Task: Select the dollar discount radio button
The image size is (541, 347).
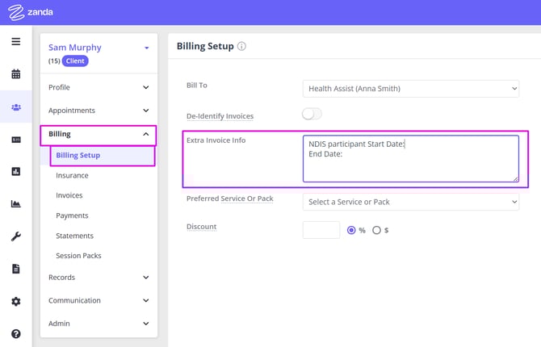Action: click(376, 230)
